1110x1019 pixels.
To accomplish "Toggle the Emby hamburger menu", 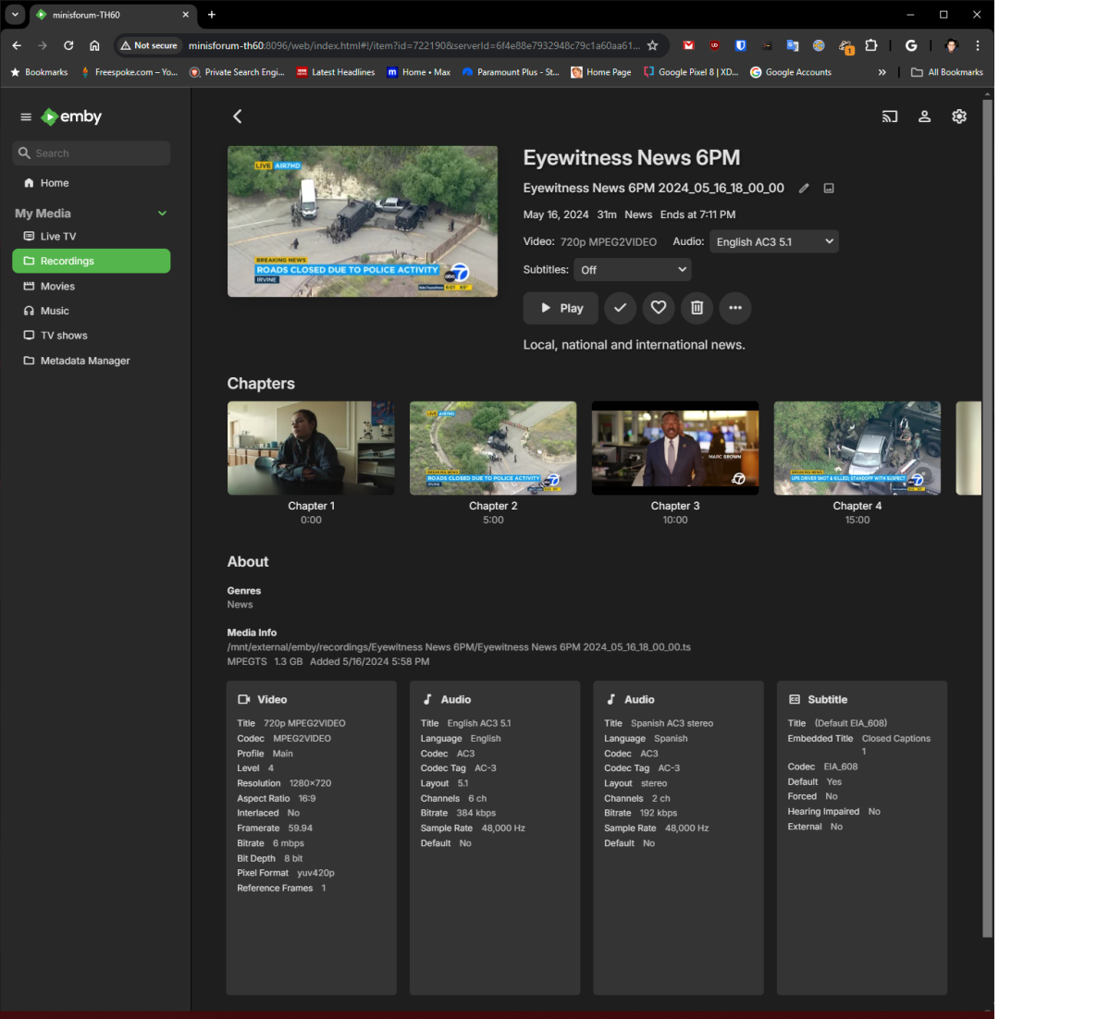I will [26, 117].
